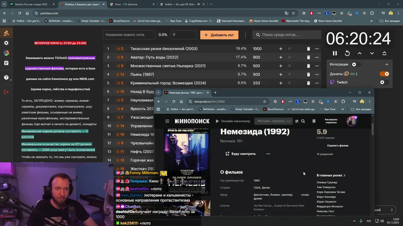The height and width of the screenshot is (226, 403).
Task: Subtract time using the timer down chevron
Action: pos(372,53)
